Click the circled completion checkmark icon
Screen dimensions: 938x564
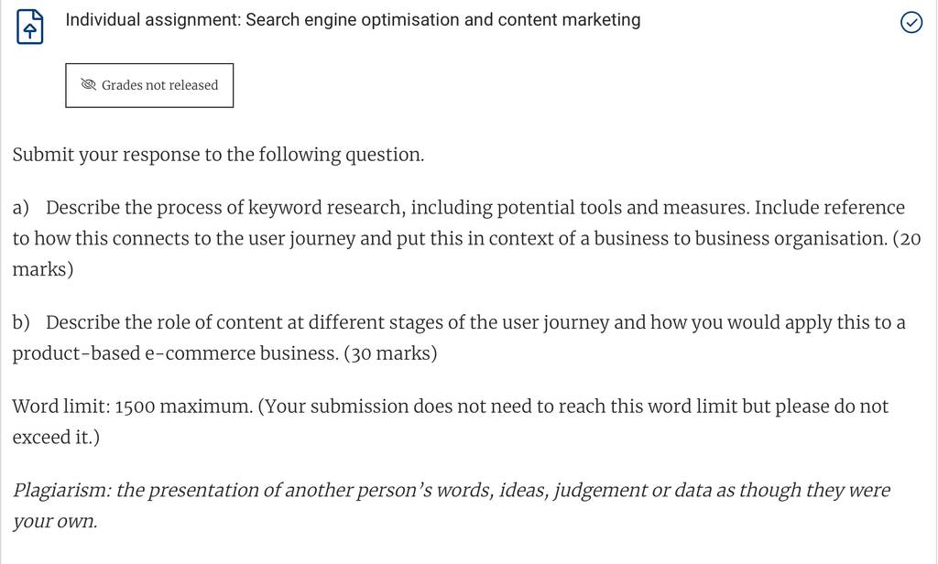click(x=911, y=23)
